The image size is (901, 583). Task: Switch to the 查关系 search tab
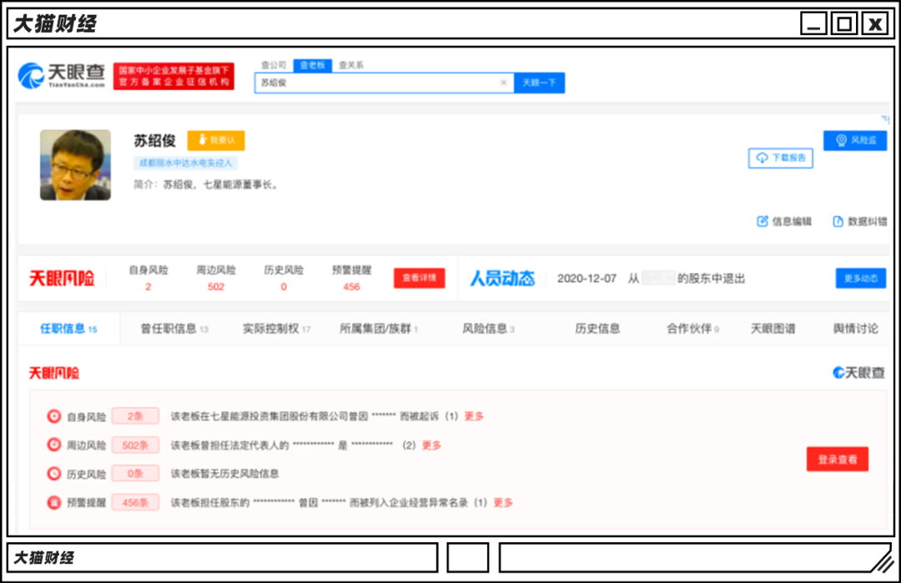point(351,65)
